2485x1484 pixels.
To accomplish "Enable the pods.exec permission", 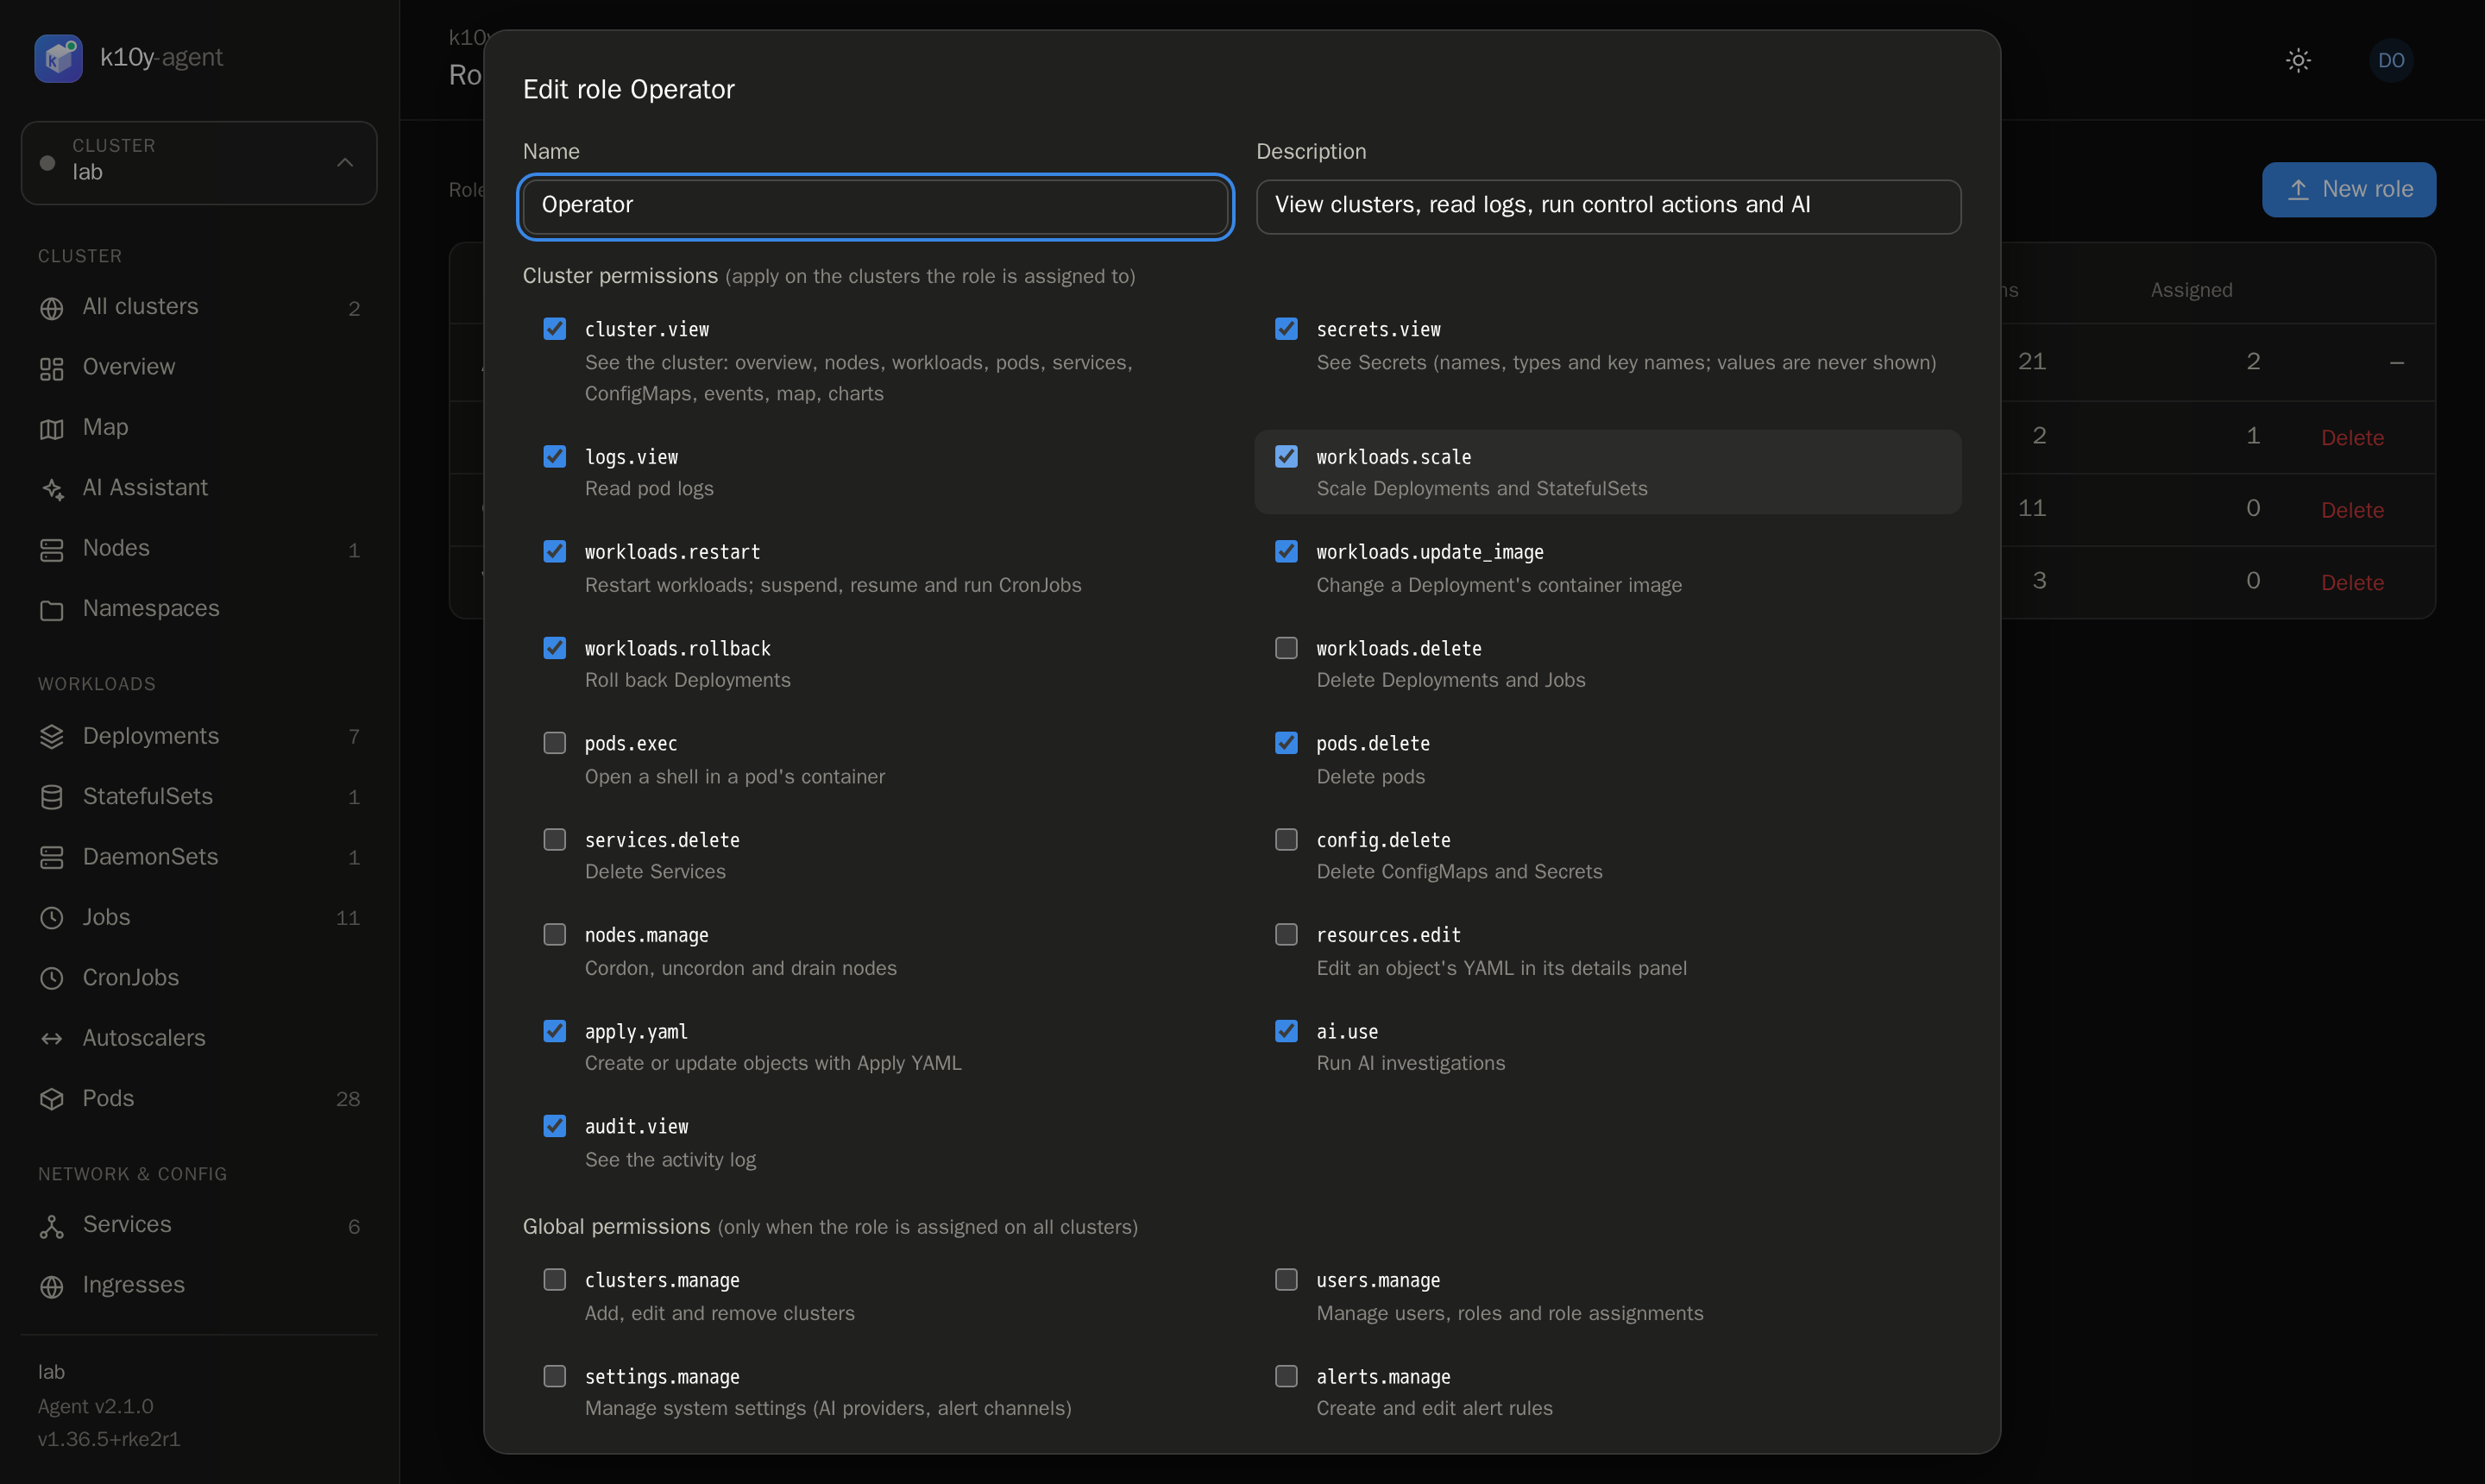I will [555, 743].
